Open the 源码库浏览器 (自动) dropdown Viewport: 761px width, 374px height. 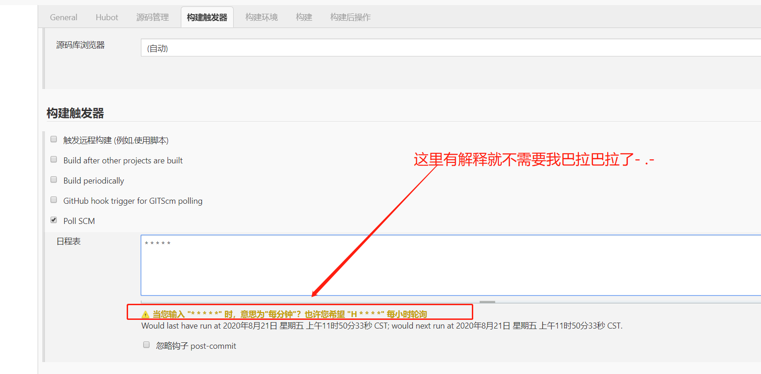coord(451,48)
